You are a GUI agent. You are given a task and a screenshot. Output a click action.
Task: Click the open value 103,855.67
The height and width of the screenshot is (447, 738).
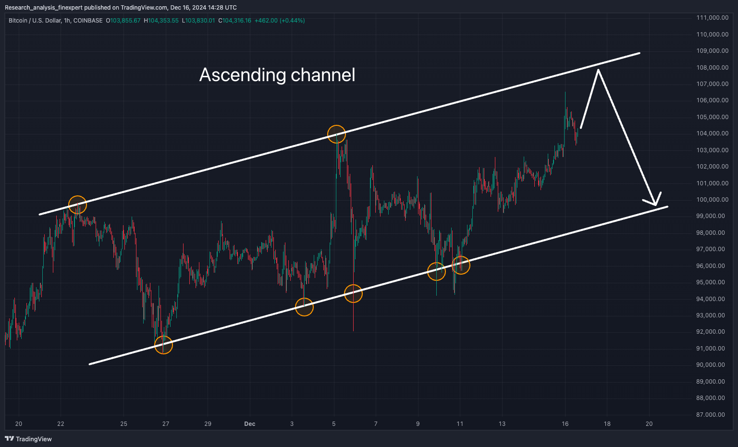[125, 21]
